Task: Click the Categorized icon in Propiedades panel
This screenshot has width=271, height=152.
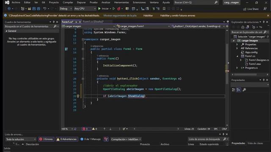Action: tap(233, 90)
